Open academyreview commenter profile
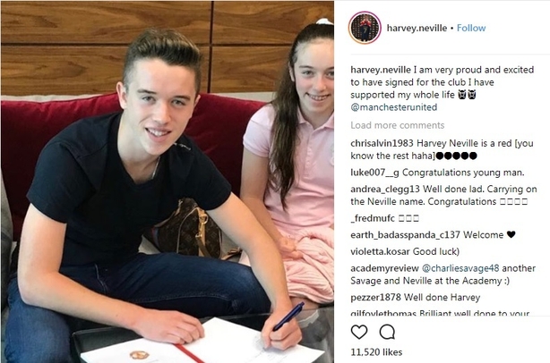Image resolution: width=550 pixels, height=363 pixels. [384, 268]
